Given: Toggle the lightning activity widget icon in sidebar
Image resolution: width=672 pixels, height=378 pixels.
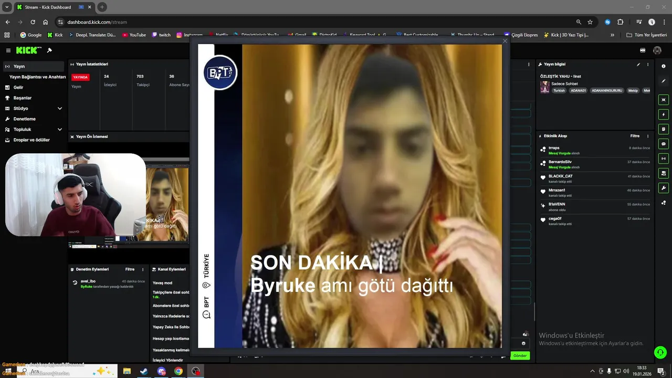Looking at the screenshot, I should click(x=664, y=114).
